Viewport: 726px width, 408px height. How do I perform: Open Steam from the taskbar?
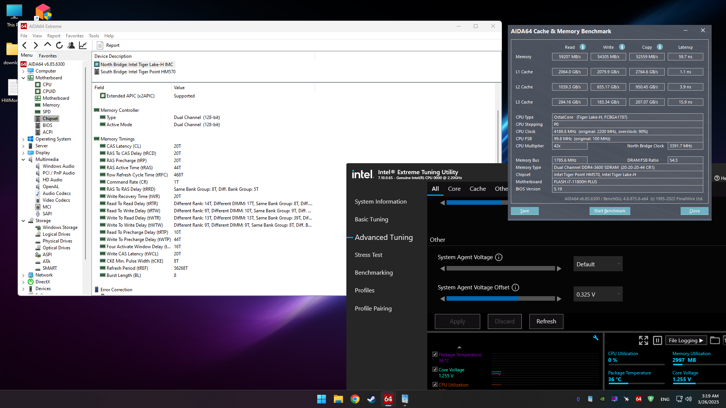371,399
